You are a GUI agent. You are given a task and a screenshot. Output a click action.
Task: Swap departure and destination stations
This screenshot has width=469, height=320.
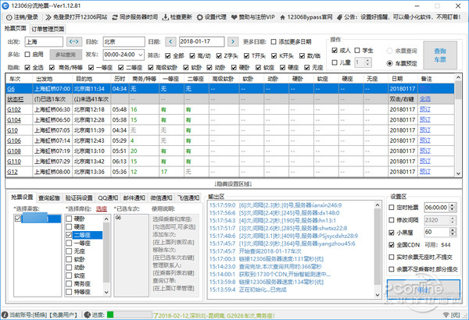pos(74,41)
